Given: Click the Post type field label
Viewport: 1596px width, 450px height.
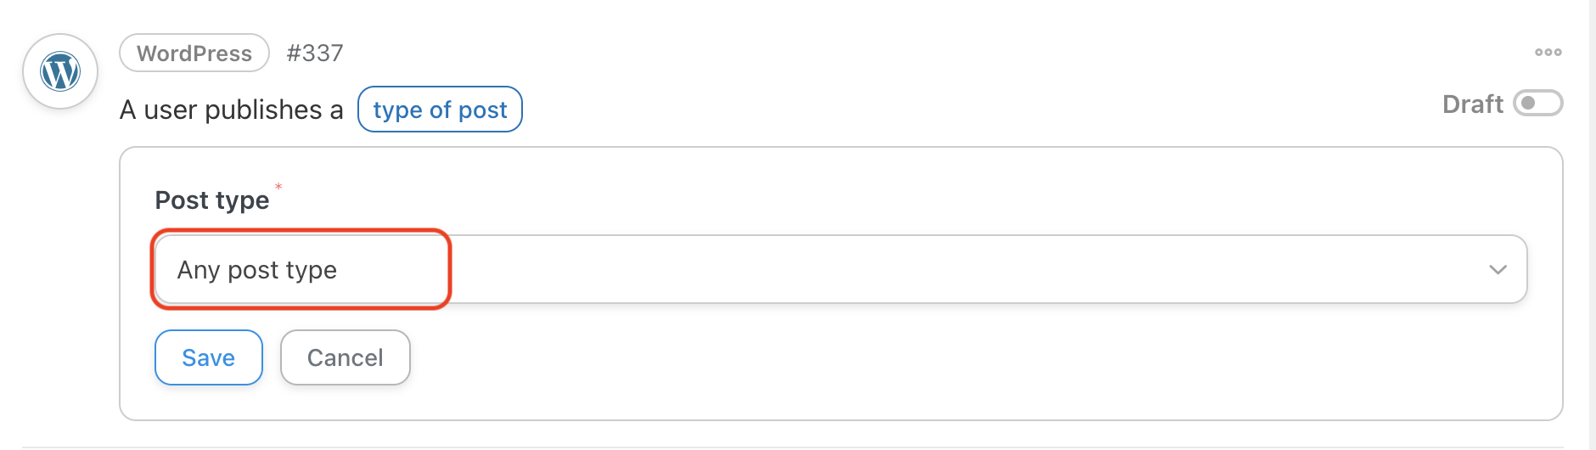Looking at the screenshot, I should pos(212,200).
